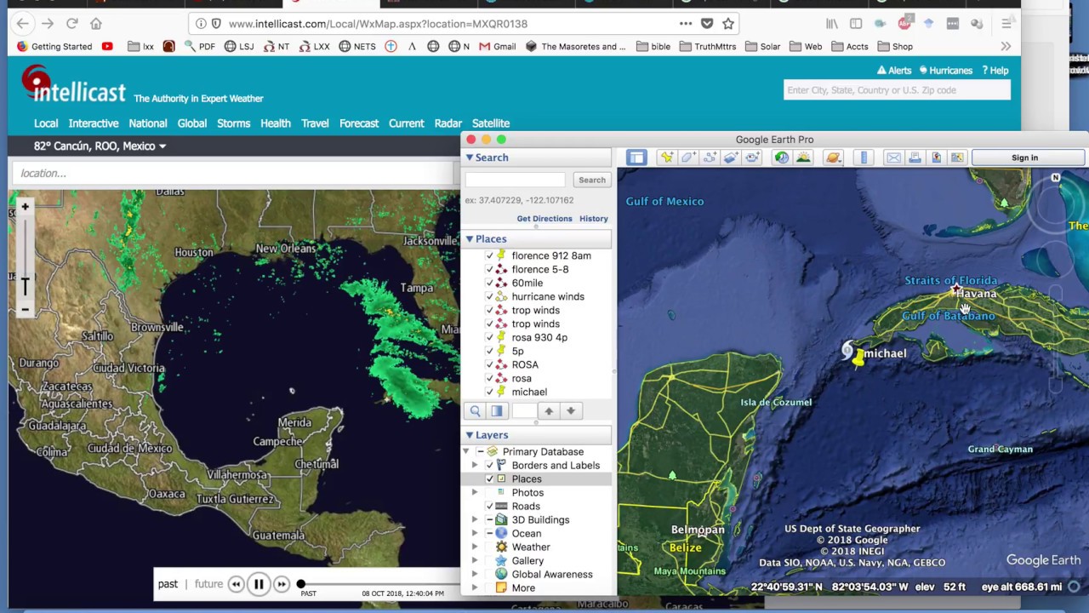Move selected place down arrow
The height and width of the screenshot is (613, 1089).
pyautogui.click(x=571, y=411)
